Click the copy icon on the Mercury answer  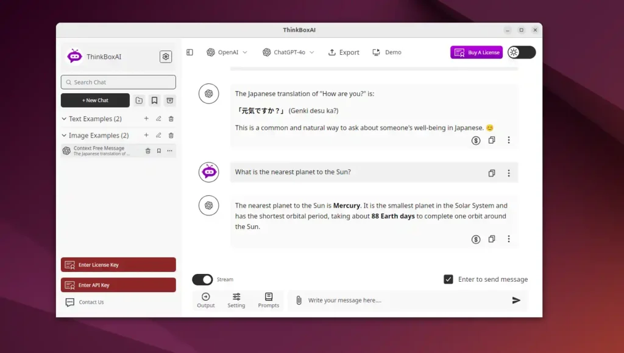(492, 239)
